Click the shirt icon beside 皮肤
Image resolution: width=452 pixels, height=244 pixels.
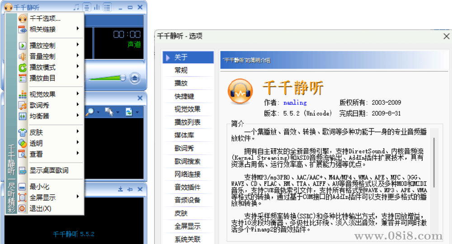click(23, 132)
